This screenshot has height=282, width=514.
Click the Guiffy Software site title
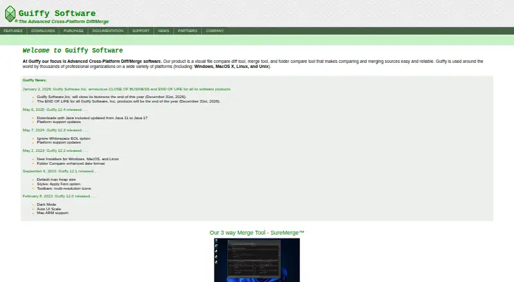pos(57,13)
